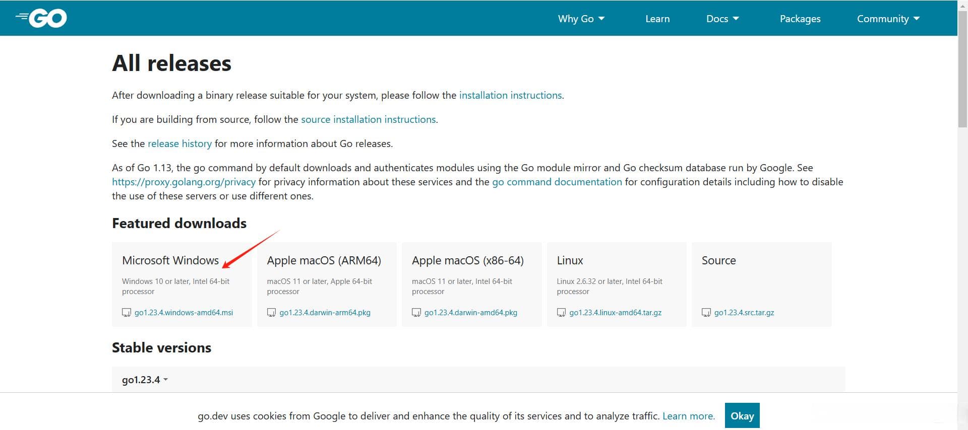Click 'Windows 10 or later, Intel 64-bit processor' text
Image resolution: width=968 pixels, height=430 pixels.
click(x=175, y=286)
